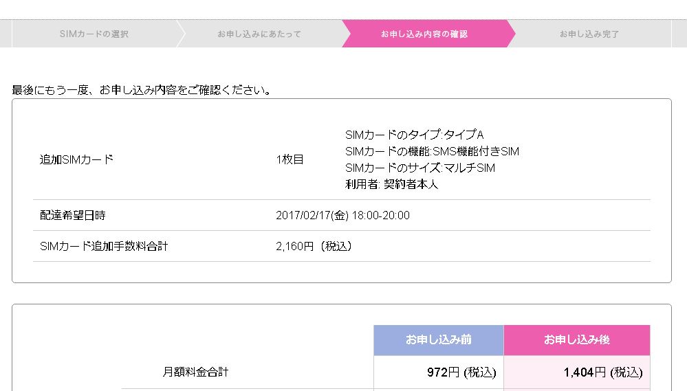Screen dimensions: 687x391
Task: Click the SMS機能付きSIM function line
Action: pos(432,151)
